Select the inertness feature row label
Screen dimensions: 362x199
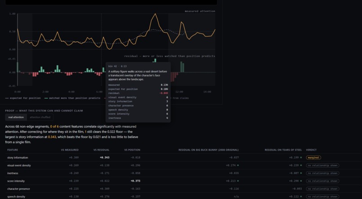coord(13,173)
